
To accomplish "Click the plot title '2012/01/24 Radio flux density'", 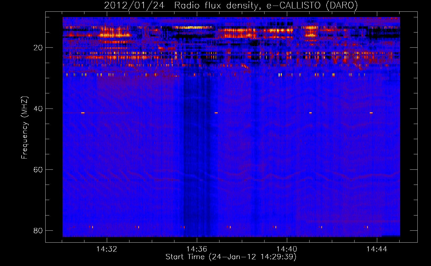I will click(231, 5).
